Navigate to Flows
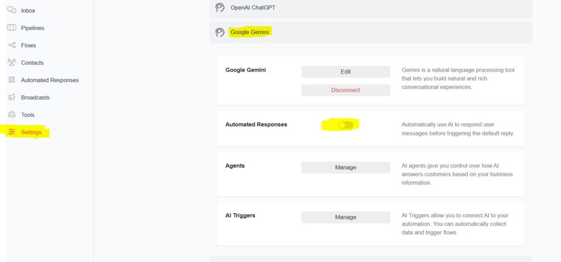The height and width of the screenshot is (262, 561). click(x=28, y=45)
